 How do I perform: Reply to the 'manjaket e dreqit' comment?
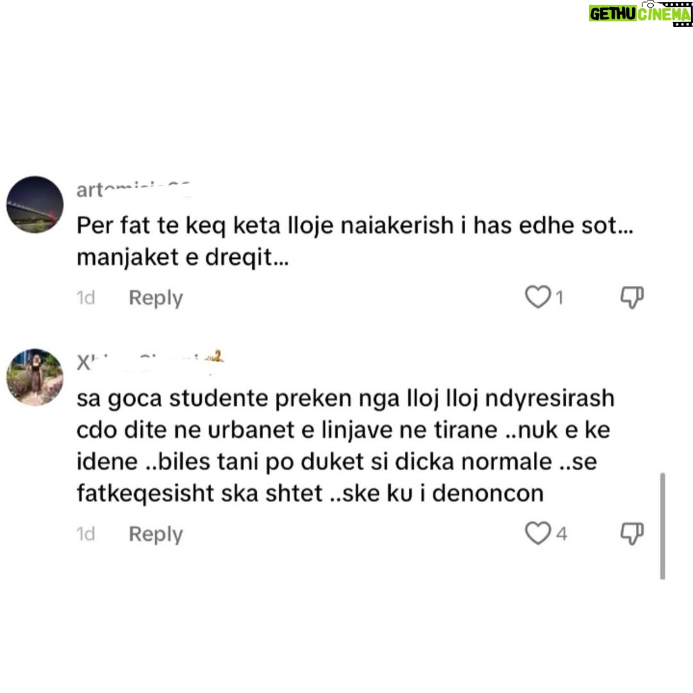(155, 297)
